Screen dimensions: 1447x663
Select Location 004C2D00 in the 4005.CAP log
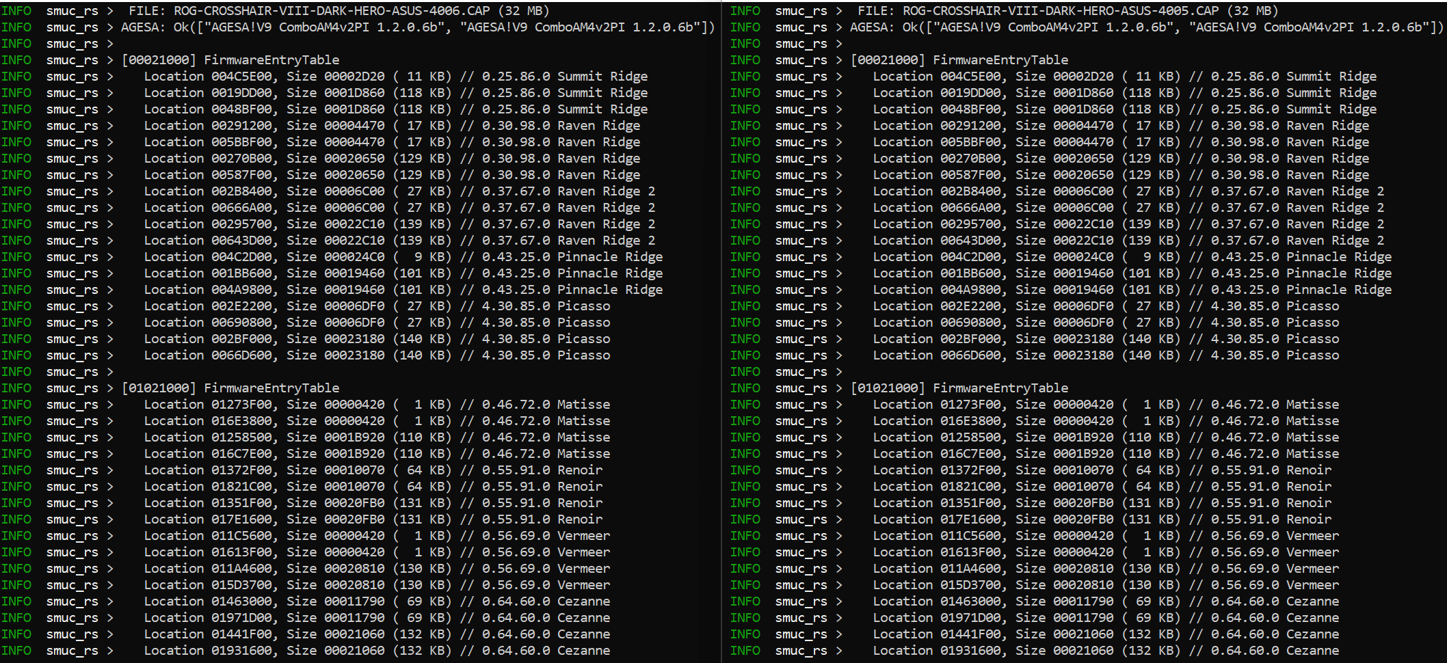click(937, 257)
